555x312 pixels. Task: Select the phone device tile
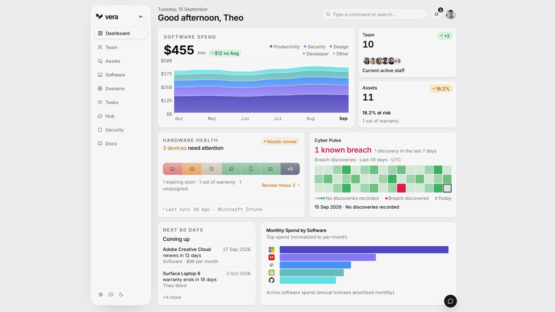[251, 169]
